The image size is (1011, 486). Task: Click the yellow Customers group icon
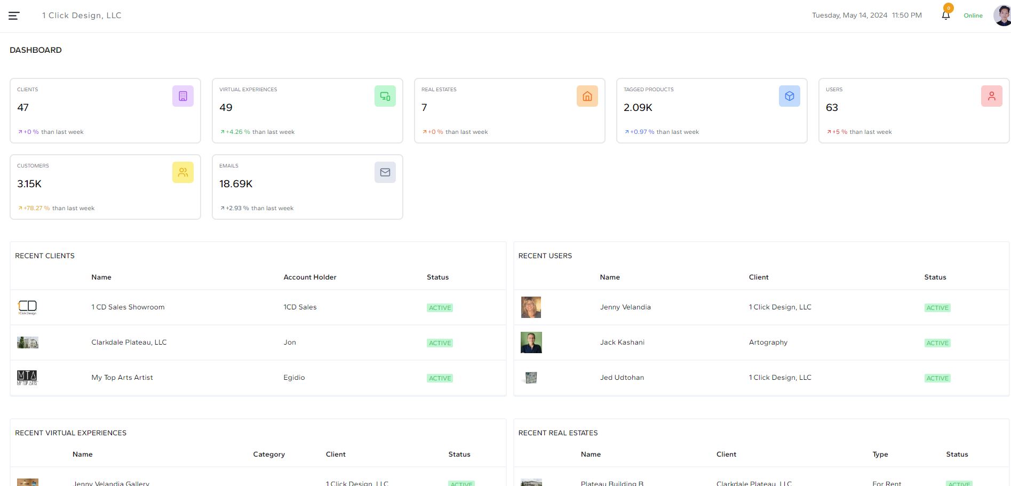pyautogui.click(x=182, y=172)
